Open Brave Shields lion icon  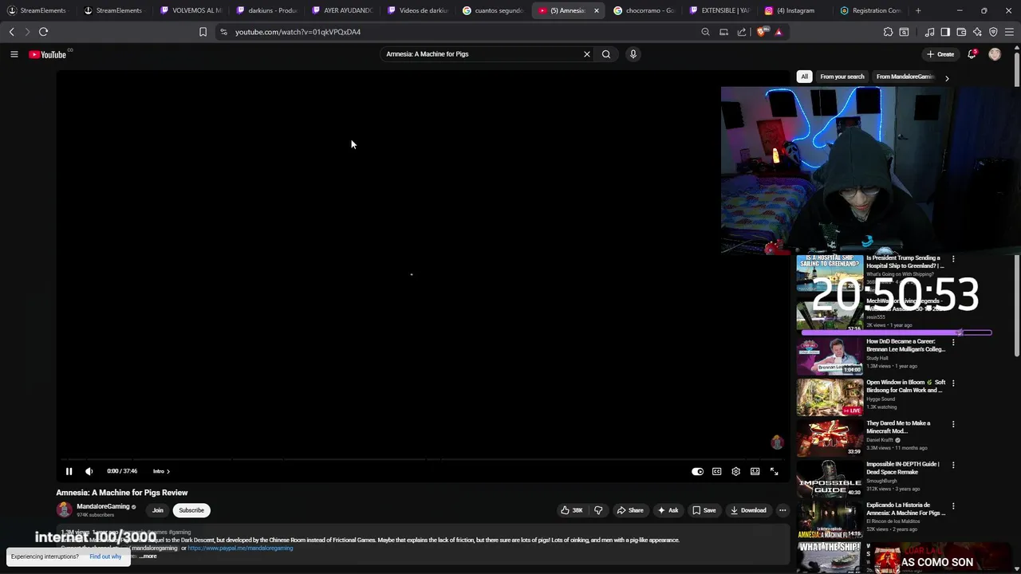(761, 32)
